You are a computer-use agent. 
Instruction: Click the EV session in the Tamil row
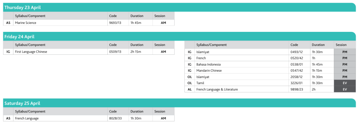pyautogui.click(x=345, y=83)
